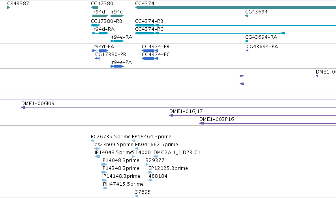This screenshot has height=198, width=336.
Task: Select the CG4374 gene label
Action: (145, 4)
